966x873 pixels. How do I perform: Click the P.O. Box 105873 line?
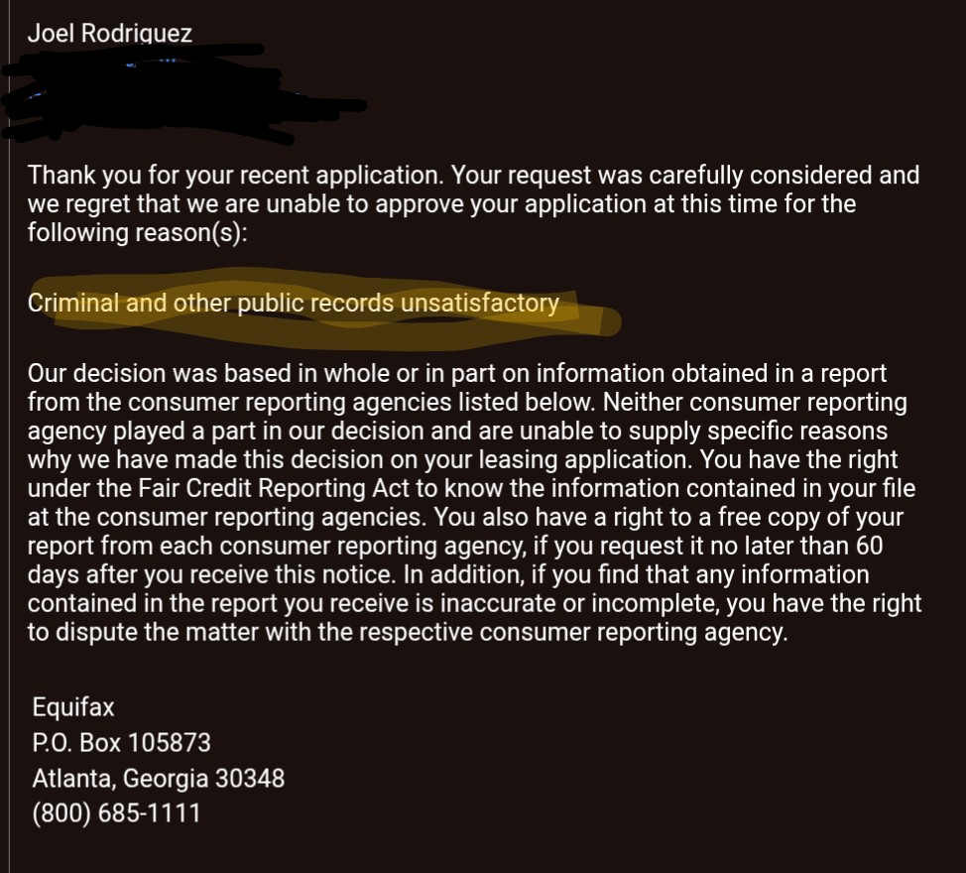121,743
